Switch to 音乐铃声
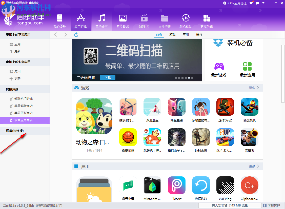This screenshot has width=285, height=209. (x=101, y=21)
